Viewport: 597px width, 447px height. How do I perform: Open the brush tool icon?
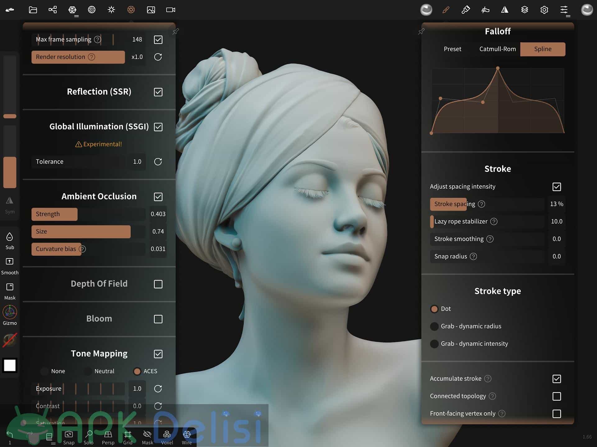(x=446, y=10)
